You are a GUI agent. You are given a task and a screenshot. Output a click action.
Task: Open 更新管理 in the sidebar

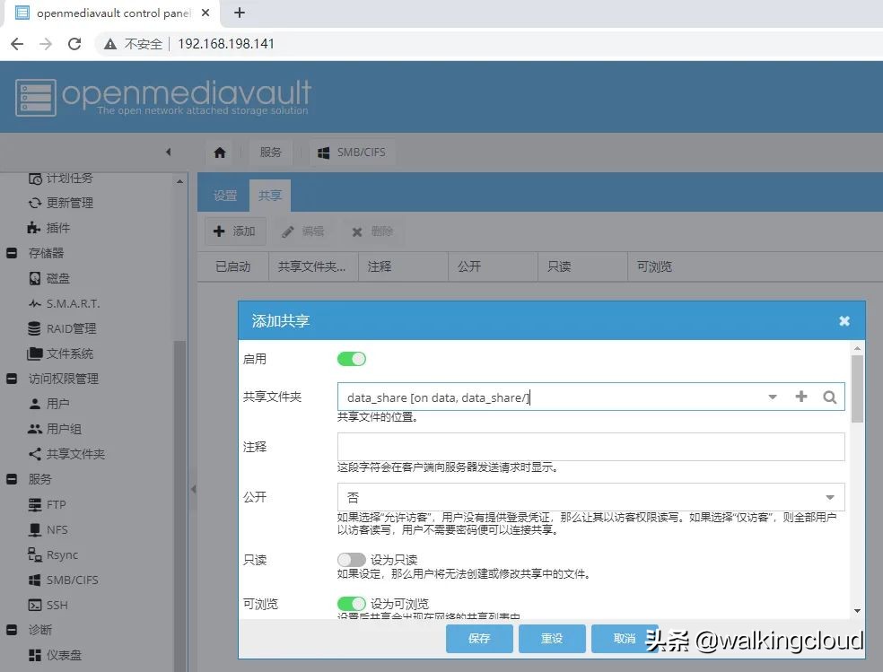pyautogui.click(x=61, y=203)
